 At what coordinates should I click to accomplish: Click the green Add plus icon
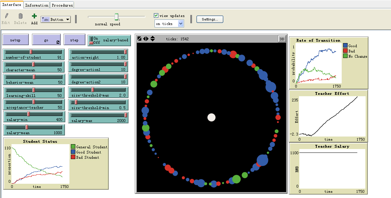pos(34,16)
